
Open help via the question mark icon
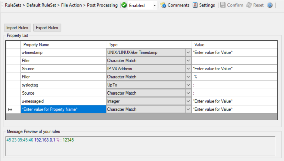pyautogui.click(x=270, y=5)
